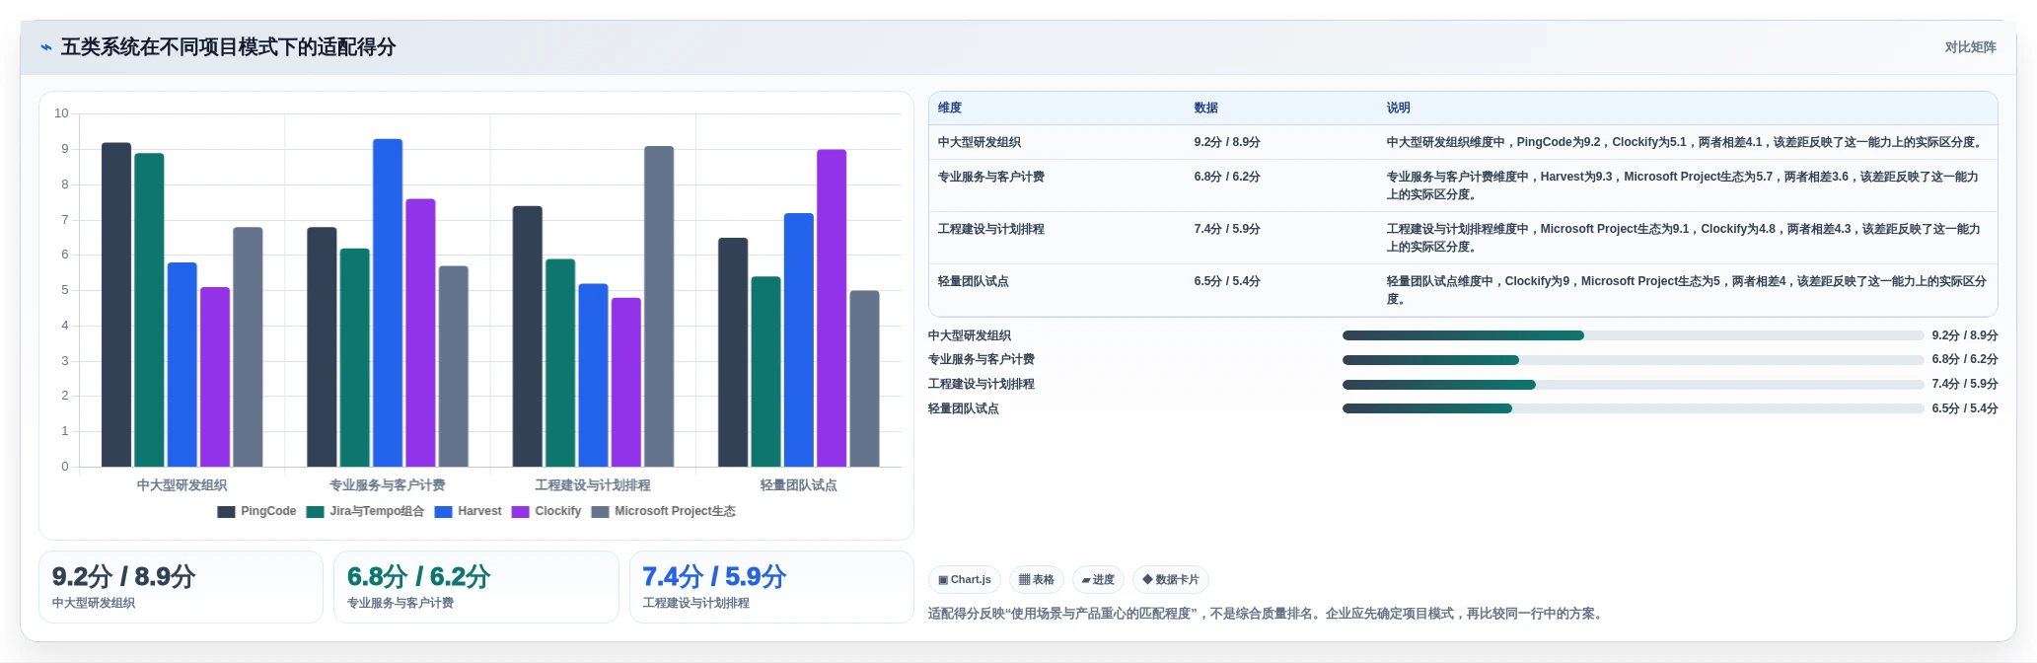This screenshot has width=2037, height=663.
Task: Click the 工程建设与计划排程 progress bar
Action: tap(1633, 384)
